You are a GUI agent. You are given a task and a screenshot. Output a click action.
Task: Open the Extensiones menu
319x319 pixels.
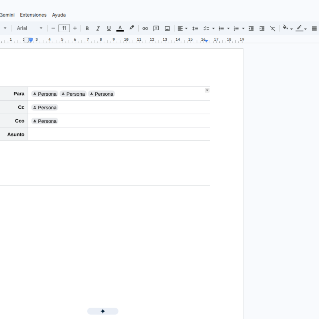click(x=33, y=15)
